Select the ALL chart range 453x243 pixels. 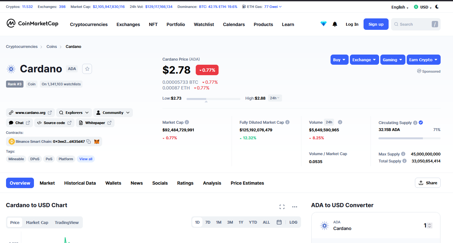pyautogui.click(x=266, y=222)
